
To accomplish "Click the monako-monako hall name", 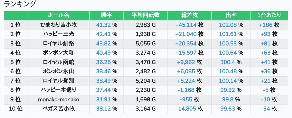I will coord(58,99).
